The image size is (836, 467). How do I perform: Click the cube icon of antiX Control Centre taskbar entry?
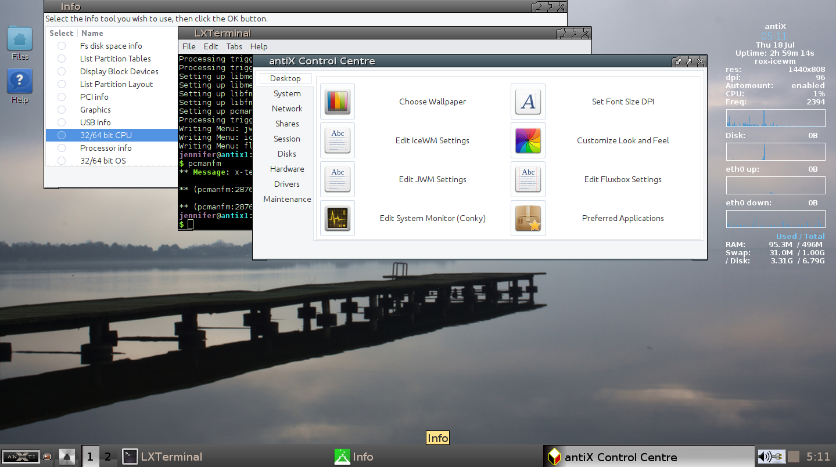pyautogui.click(x=555, y=457)
